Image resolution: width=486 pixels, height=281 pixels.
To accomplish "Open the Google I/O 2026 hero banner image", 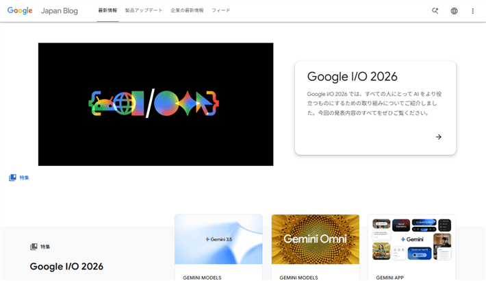I will (x=156, y=104).
